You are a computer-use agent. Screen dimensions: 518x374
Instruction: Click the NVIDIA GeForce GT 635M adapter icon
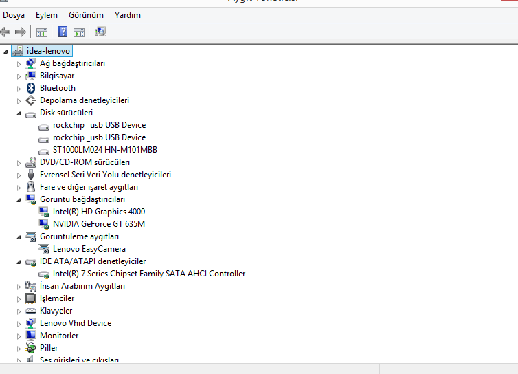pos(43,224)
